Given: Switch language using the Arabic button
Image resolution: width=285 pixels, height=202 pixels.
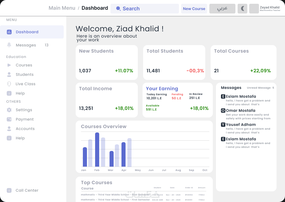Looking at the screenshot, I should (222, 8).
